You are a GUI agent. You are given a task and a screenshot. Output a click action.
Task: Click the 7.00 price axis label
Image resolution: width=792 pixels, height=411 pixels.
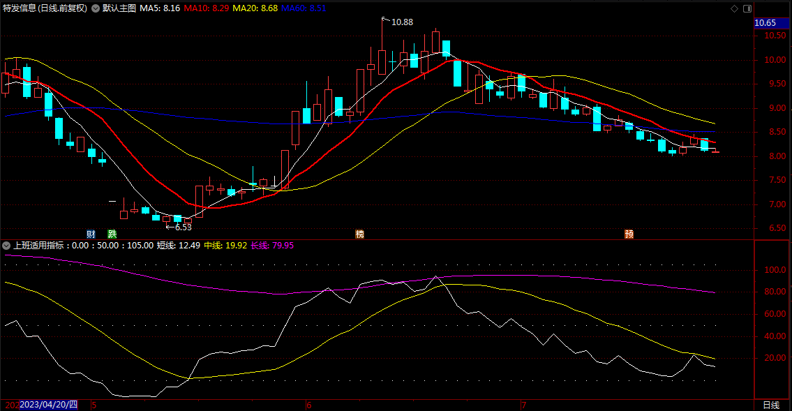coord(777,204)
